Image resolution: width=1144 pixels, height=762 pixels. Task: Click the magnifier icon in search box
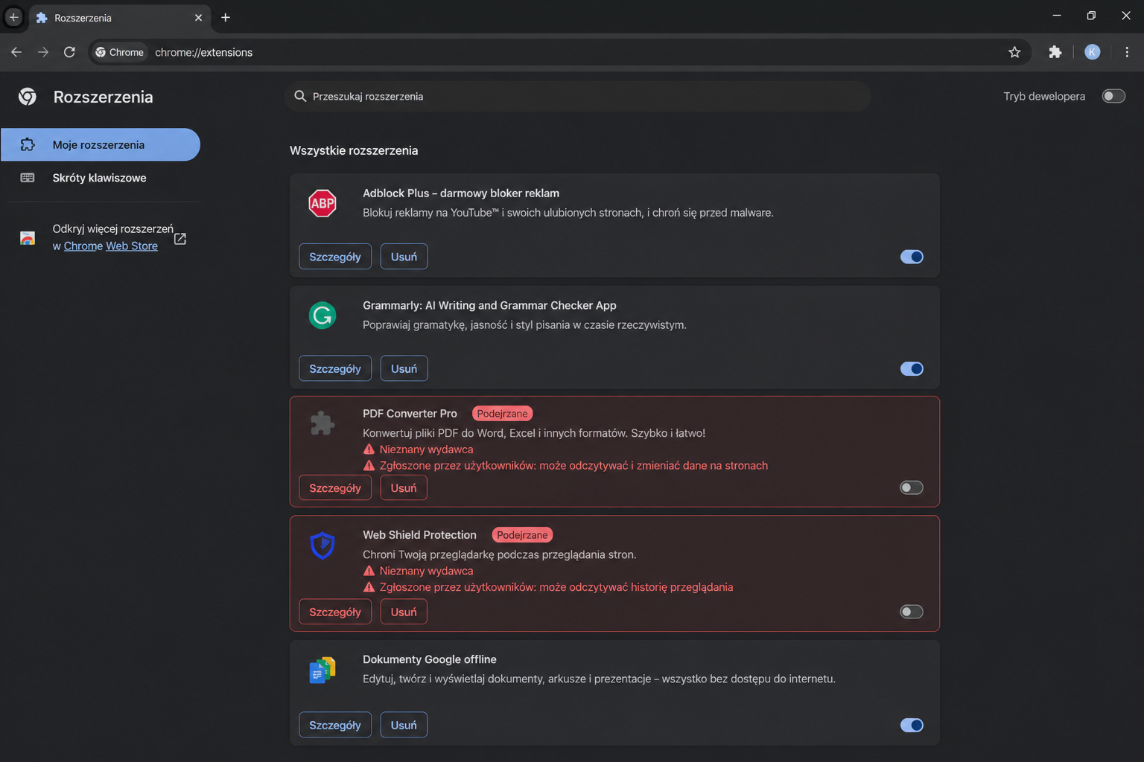click(x=300, y=96)
